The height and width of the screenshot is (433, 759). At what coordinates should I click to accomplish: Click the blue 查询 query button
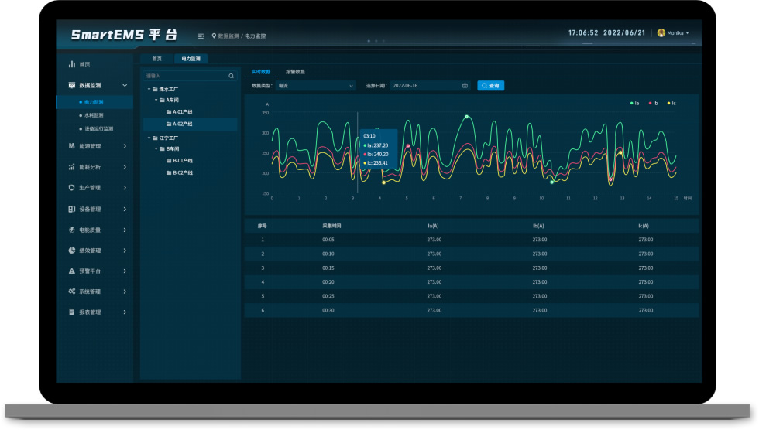click(490, 85)
